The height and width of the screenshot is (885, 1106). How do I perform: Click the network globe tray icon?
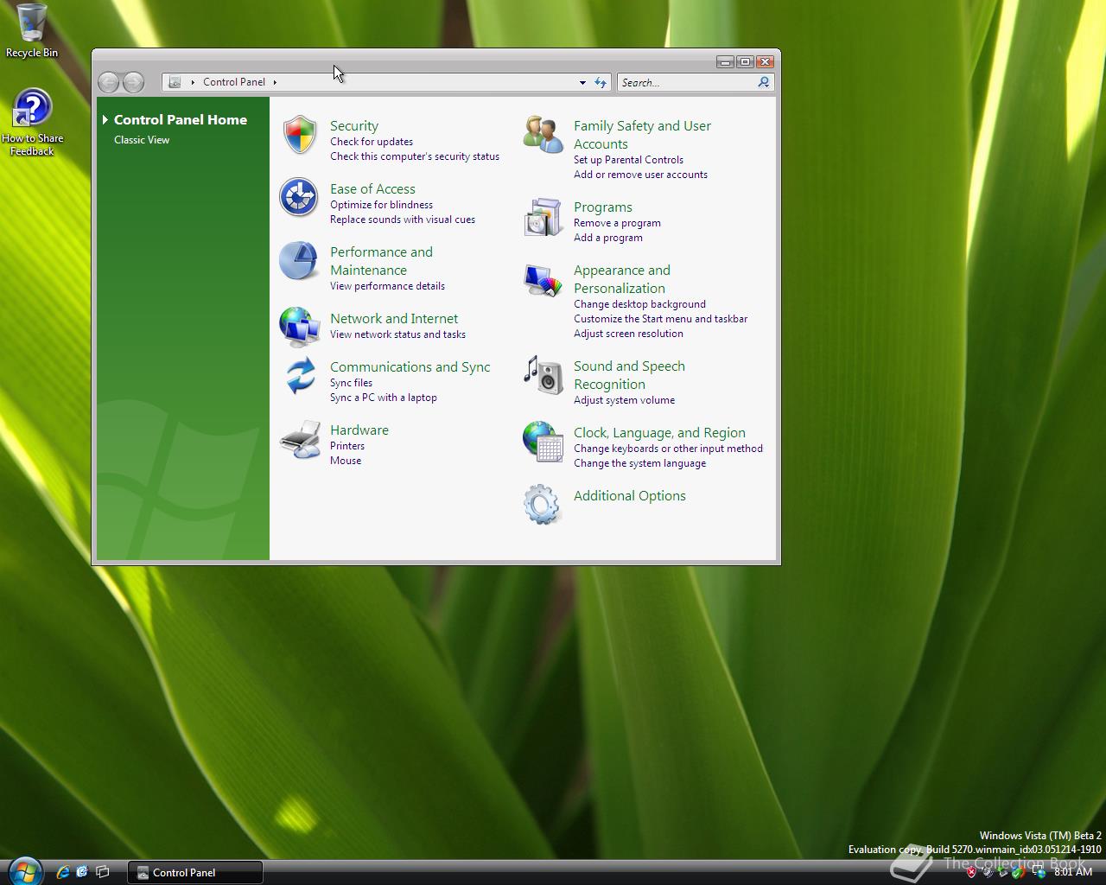click(1039, 873)
